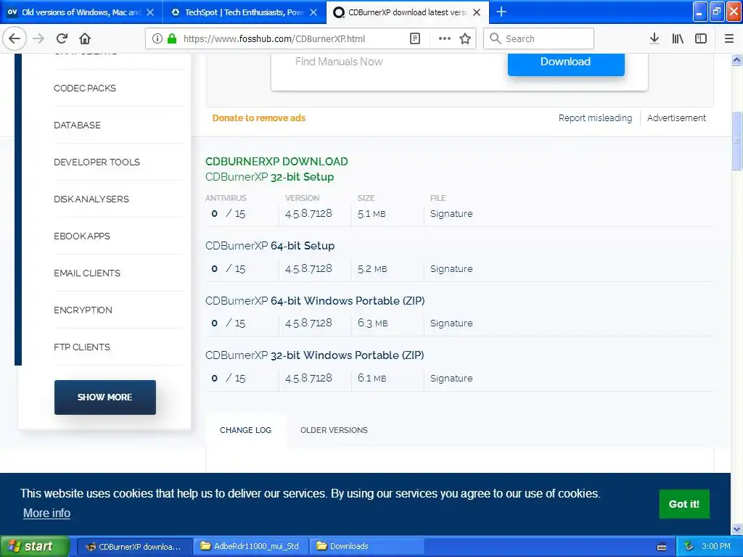Accept cookies with Got it! button

[684, 504]
